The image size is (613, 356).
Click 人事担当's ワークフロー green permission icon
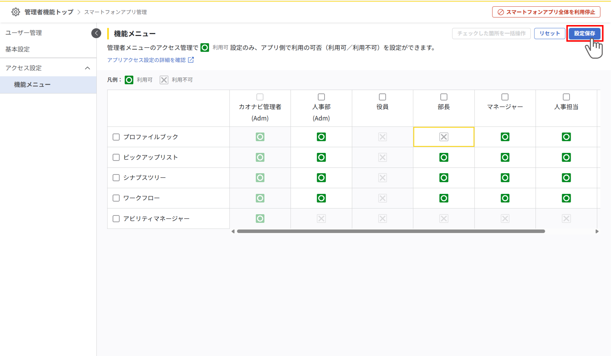click(x=566, y=198)
